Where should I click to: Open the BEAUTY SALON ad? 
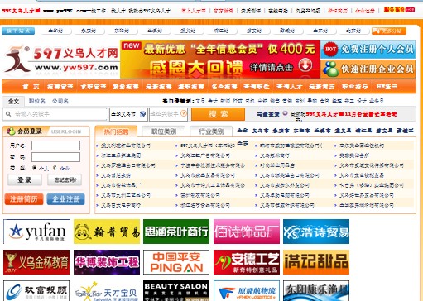point(176,291)
